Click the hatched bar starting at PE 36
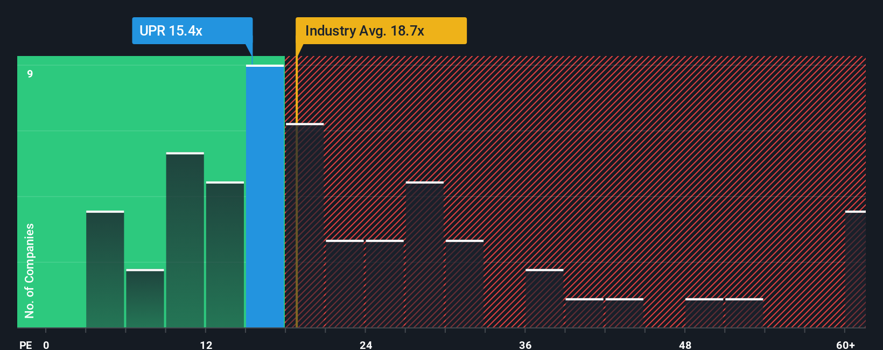Screen dimensions: 883x350 544,298
